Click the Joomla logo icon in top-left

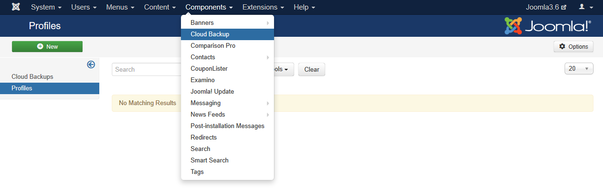(16, 7)
